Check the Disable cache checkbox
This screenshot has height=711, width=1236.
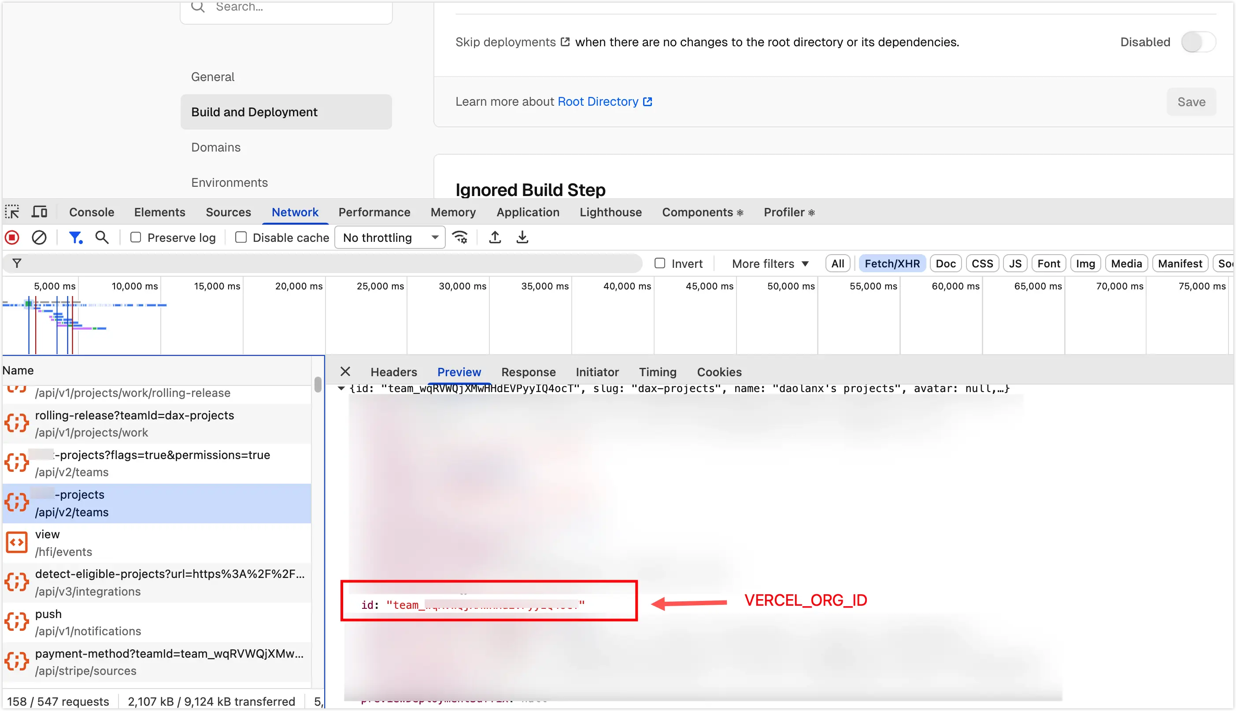241,238
